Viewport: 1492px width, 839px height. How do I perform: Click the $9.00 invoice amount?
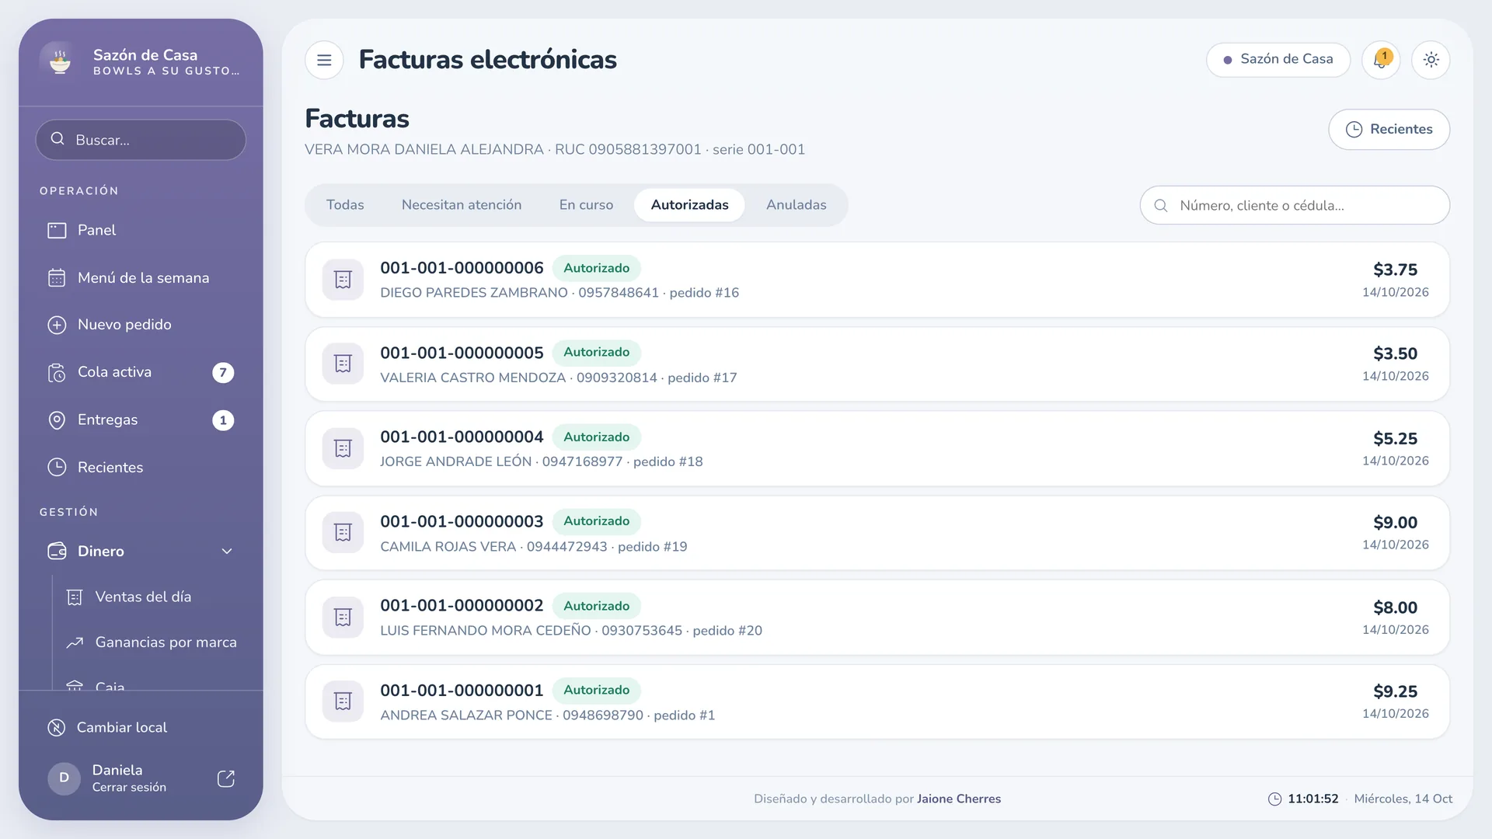[x=1395, y=523]
